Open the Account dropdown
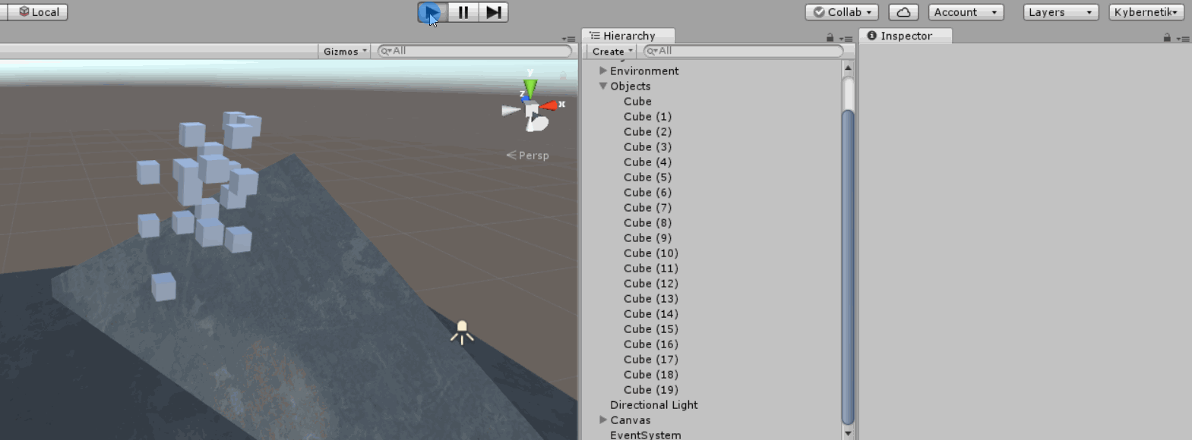This screenshot has height=440, width=1192. click(x=966, y=12)
